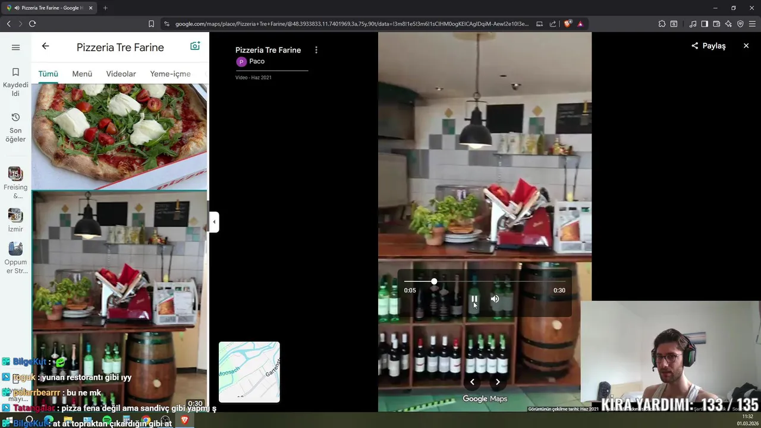The width and height of the screenshot is (761, 428).
Task: Open Brave Wallet icon
Action: tap(716, 24)
